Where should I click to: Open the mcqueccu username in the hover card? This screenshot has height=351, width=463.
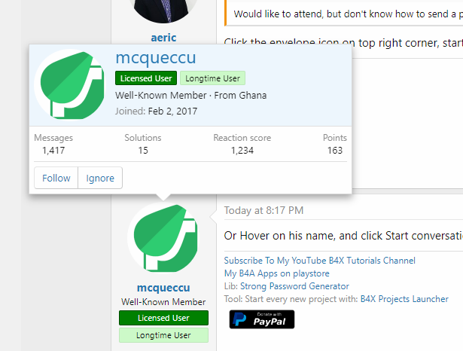point(156,57)
